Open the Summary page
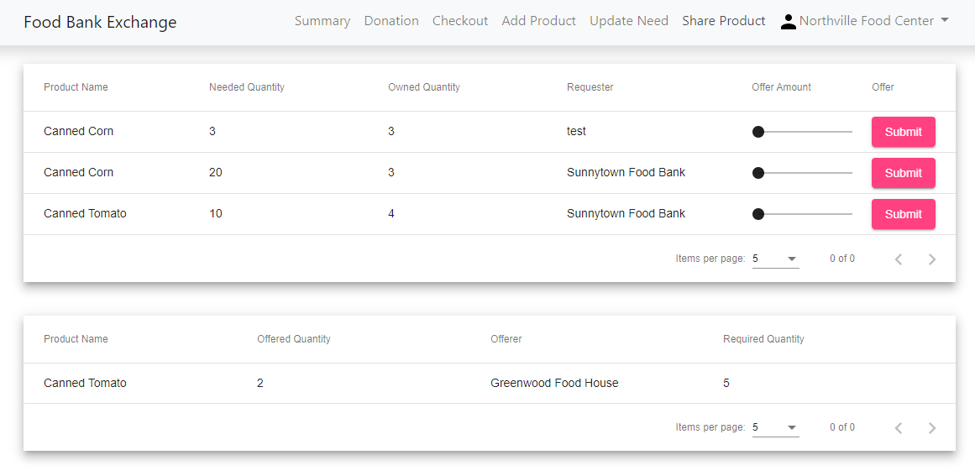This screenshot has width=975, height=476. (322, 21)
